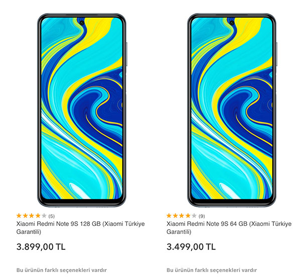Click the Xiaomi Redmi Note 9S 128 GB title
Screen dimensions: 301x279
tap(80, 228)
